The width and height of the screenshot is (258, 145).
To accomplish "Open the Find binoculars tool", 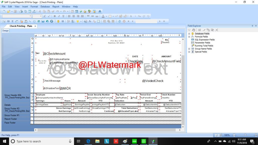I will pyautogui.click(x=99, y=11).
